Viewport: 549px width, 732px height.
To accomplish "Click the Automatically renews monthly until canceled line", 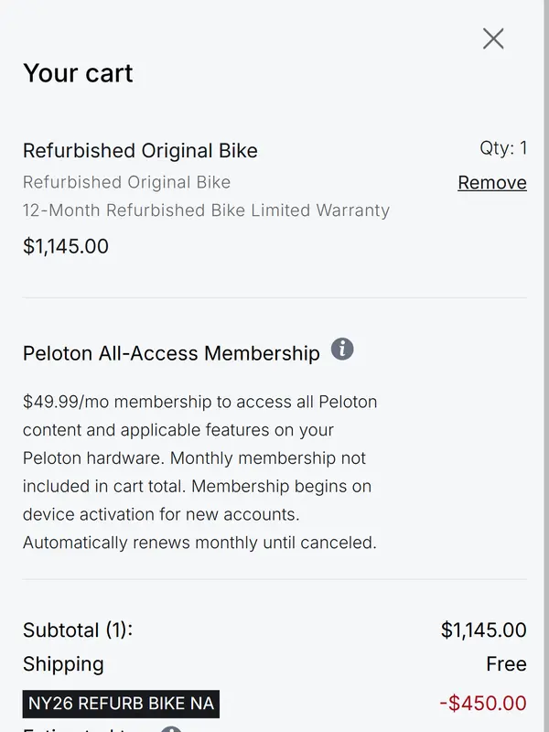I will [x=199, y=543].
